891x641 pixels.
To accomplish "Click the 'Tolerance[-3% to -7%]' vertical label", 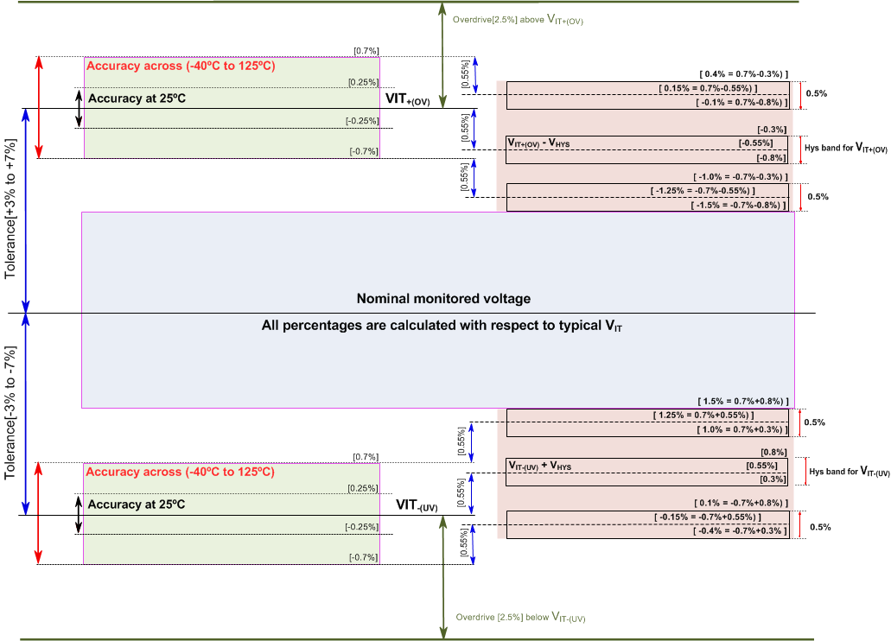I will pyautogui.click(x=11, y=413).
